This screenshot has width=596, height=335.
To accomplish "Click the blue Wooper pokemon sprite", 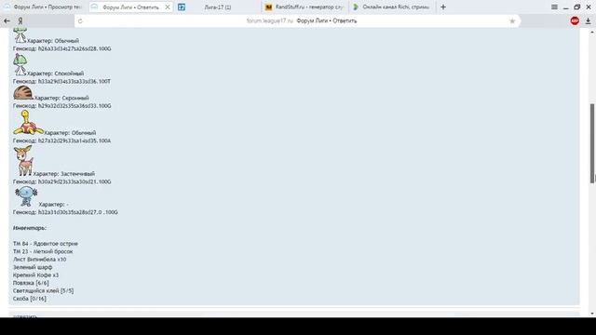I will [x=26, y=196].
